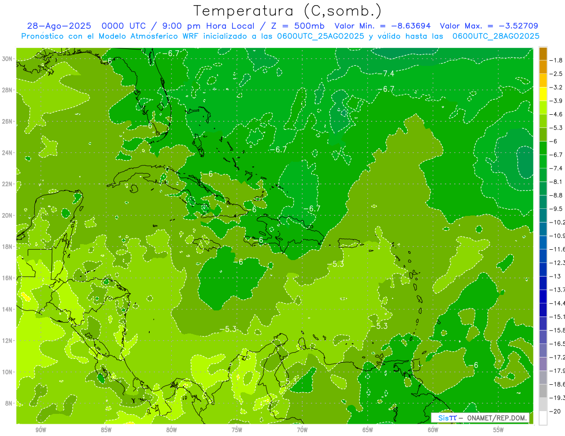Click the '60W' longitude axis label
The height and width of the screenshot is (436, 565).
tap(433, 430)
